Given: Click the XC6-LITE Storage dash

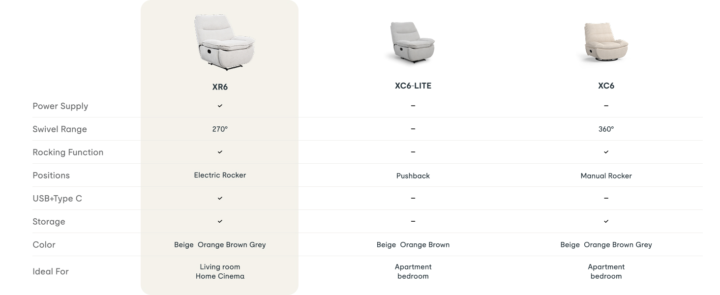Looking at the screenshot, I should pos(413,221).
